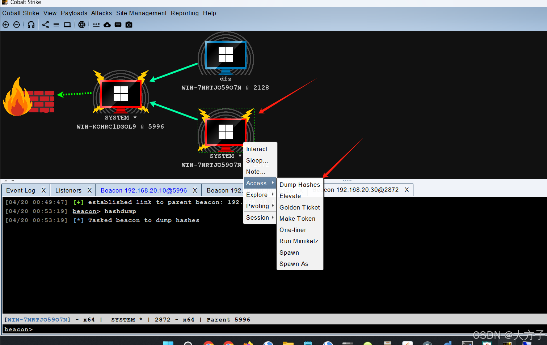Switch to pivot graph view icon
This screenshot has height=345, width=547.
coord(46,25)
